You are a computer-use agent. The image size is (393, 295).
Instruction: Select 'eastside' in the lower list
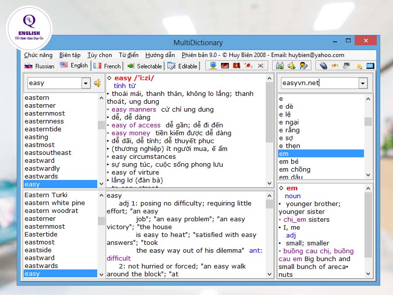pyautogui.click(x=38, y=250)
